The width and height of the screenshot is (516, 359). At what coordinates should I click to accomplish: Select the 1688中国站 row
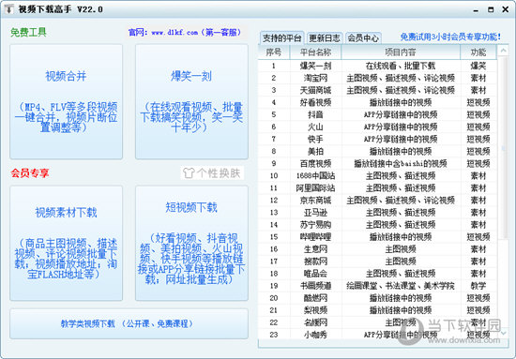pyautogui.click(x=377, y=175)
